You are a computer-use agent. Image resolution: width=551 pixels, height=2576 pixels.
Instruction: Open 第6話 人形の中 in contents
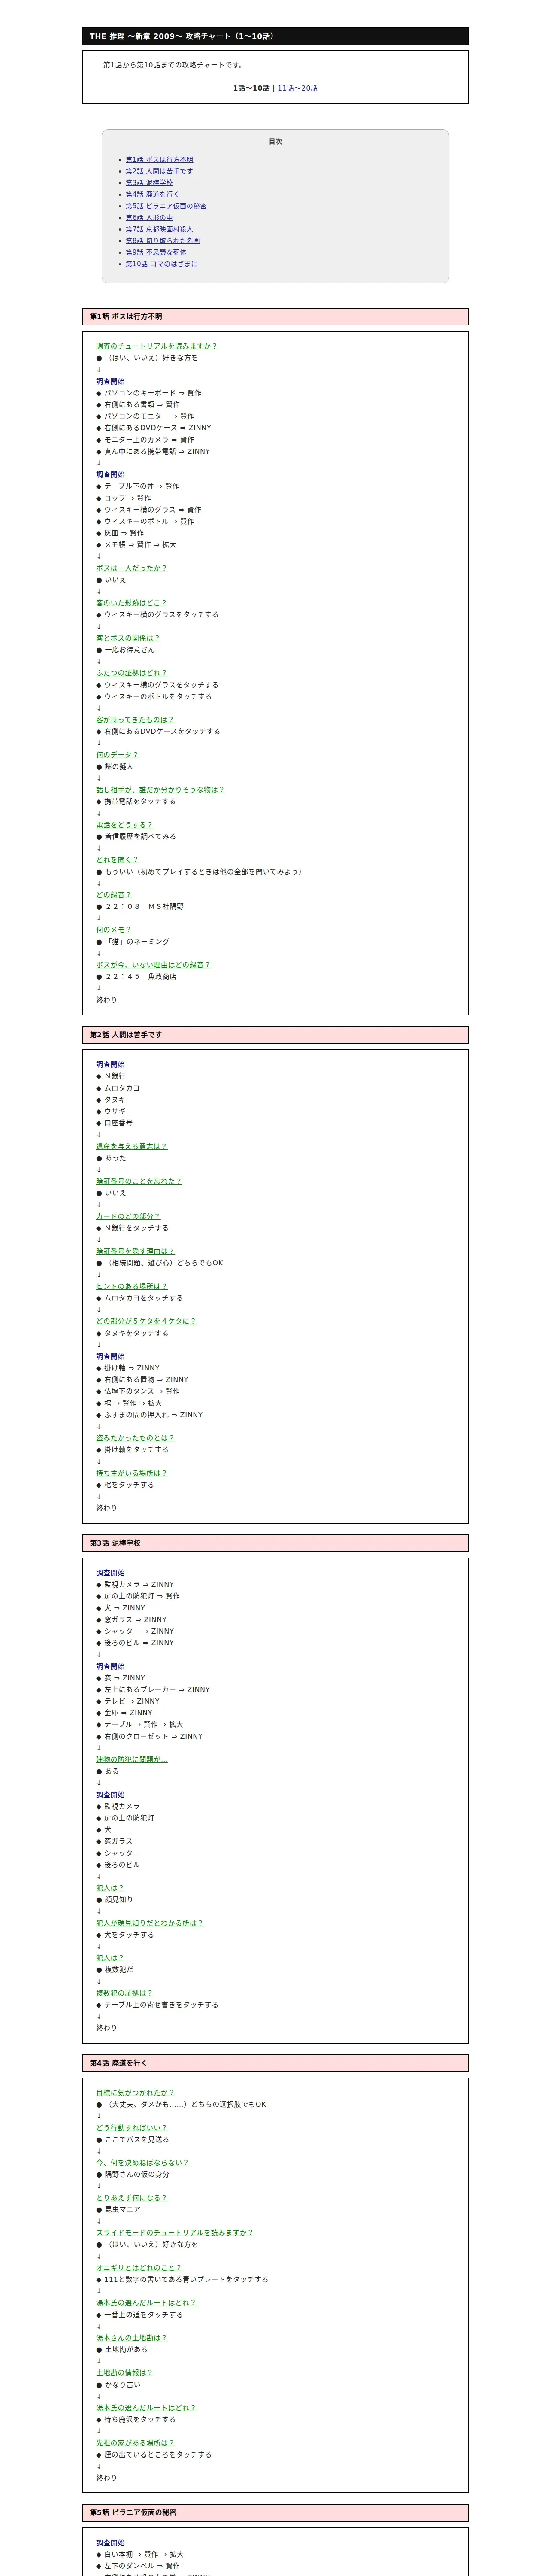[149, 218]
